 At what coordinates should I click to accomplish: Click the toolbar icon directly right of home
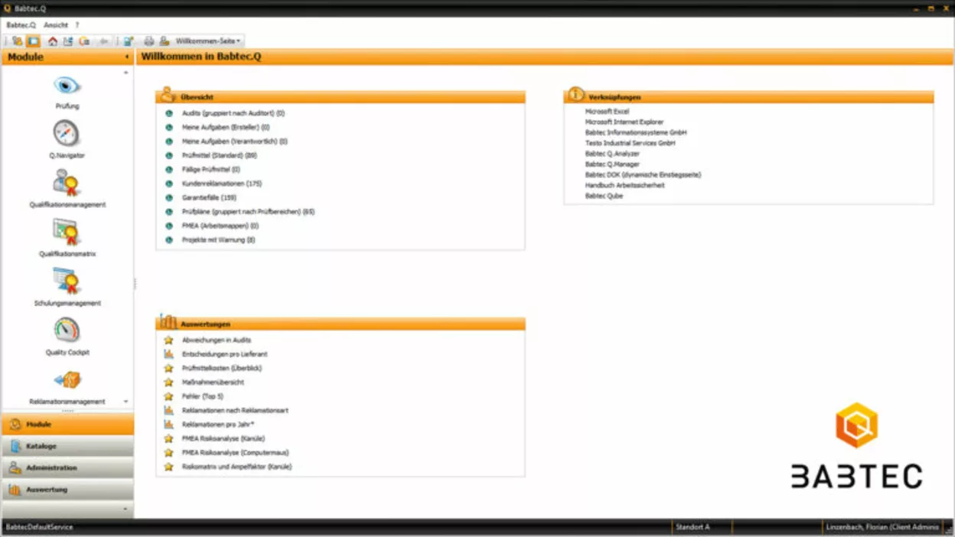pyautogui.click(x=68, y=41)
